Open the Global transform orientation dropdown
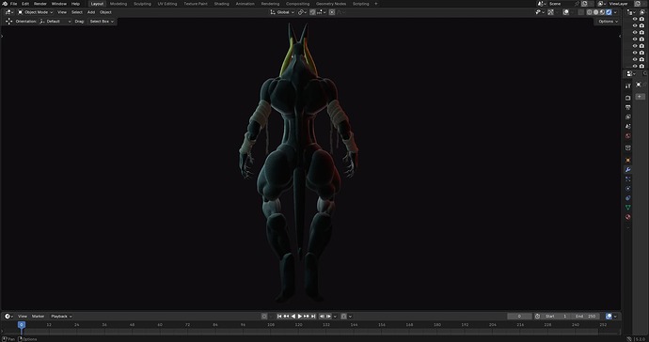649x342 pixels. 282,12
